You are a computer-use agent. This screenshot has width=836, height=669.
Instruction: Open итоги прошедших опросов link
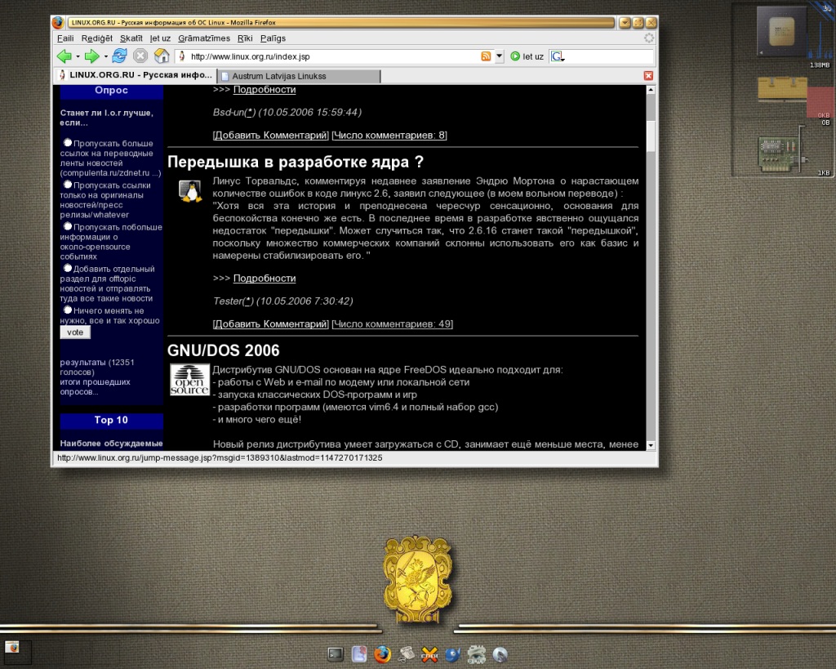coord(95,387)
